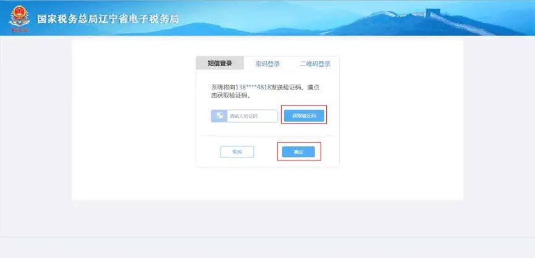Click the verification code icon beside the input
The image size is (535, 258).
pyautogui.click(x=219, y=116)
